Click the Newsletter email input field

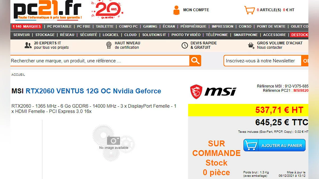click(x=262, y=61)
